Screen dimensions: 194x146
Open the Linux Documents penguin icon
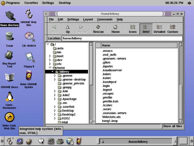click(x=9, y=97)
